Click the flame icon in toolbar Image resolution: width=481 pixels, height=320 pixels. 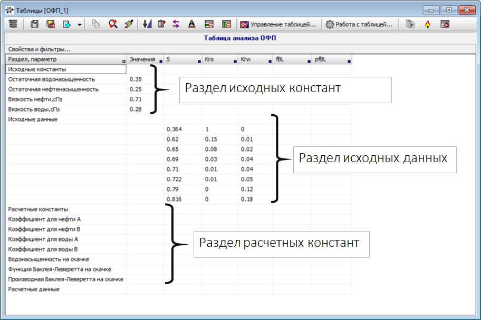click(428, 24)
